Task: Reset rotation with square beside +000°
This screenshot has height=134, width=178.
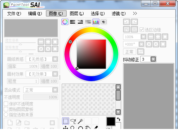Action: [163, 44]
